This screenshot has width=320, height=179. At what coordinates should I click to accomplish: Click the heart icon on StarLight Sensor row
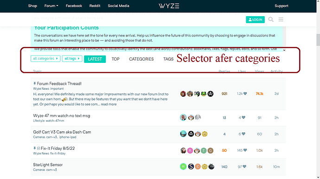pos(244,167)
